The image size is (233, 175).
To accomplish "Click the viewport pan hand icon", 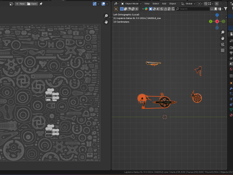I will pos(223,38).
